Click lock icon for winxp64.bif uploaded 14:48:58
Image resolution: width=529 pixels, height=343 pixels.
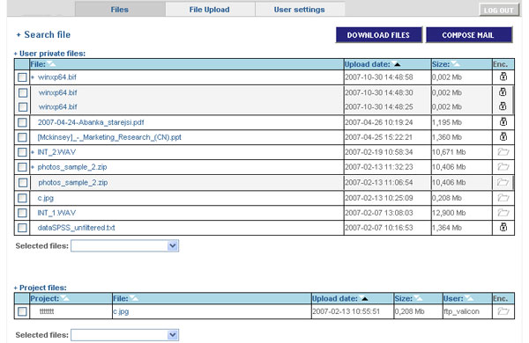(503, 77)
